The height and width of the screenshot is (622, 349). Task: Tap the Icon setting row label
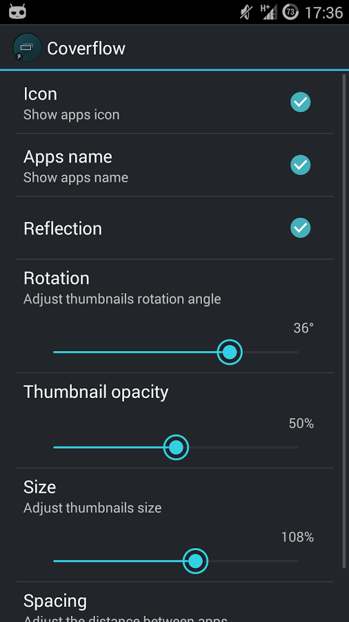click(x=41, y=95)
